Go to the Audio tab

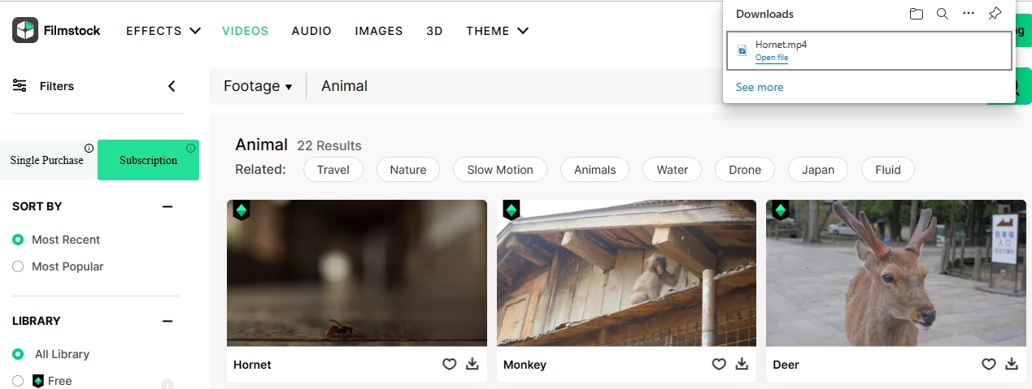(x=311, y=31)
